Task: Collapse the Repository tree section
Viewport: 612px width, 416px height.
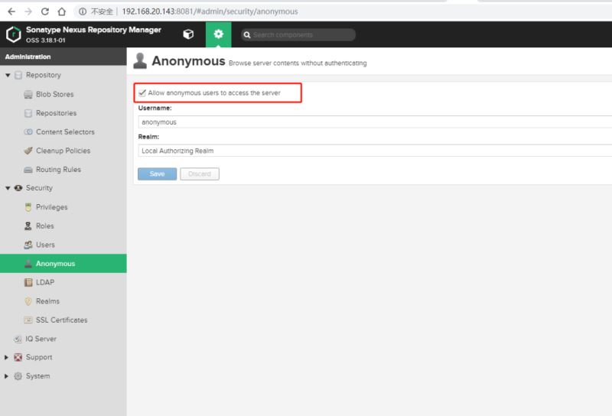Action: (x=8, y=76)
